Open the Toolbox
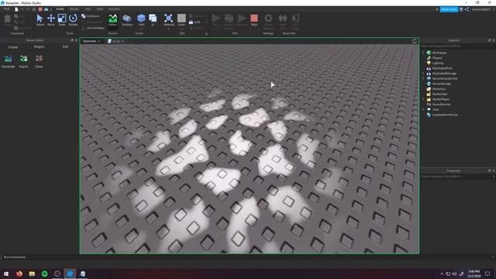Image resolution: width=496 pixels, height=279 pixels. (127, 20)
